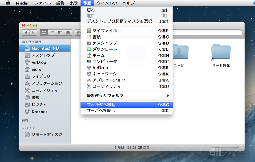Image resolution: width=255 pixels, height=162 pixels.
Task: Switch to list view in the toolbar
Action: (52, 33)
